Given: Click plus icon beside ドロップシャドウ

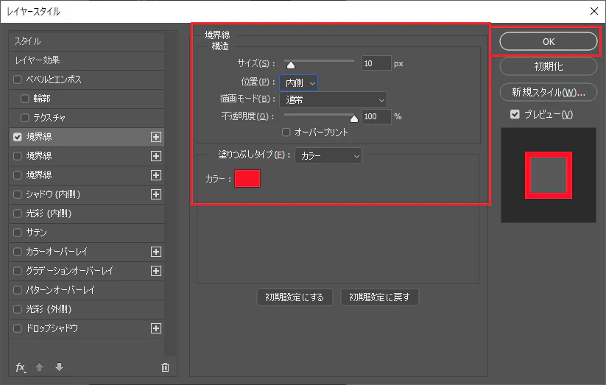Looking at the screenshot, I should click(156, 328).
